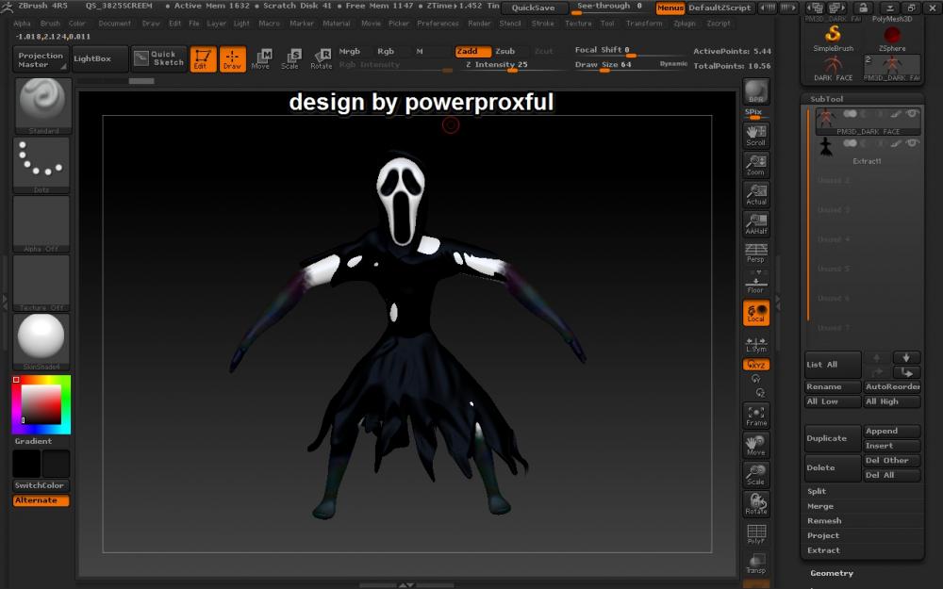Screen dimensions: 943x589
Task: Open the SkinShade4 material picker
Action: pos(42,341)
